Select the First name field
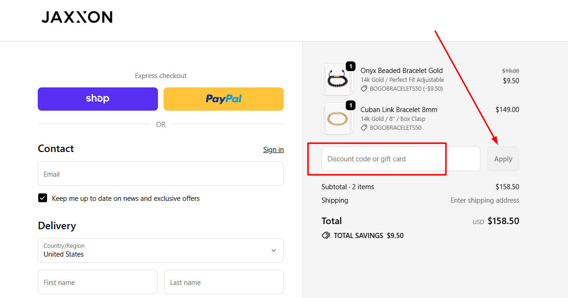 coord(97,282)
